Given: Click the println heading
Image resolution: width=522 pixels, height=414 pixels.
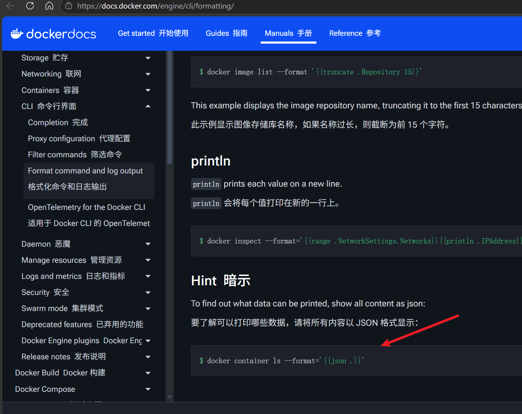Looking at the screenshot, I should click(x=211, y=161).
